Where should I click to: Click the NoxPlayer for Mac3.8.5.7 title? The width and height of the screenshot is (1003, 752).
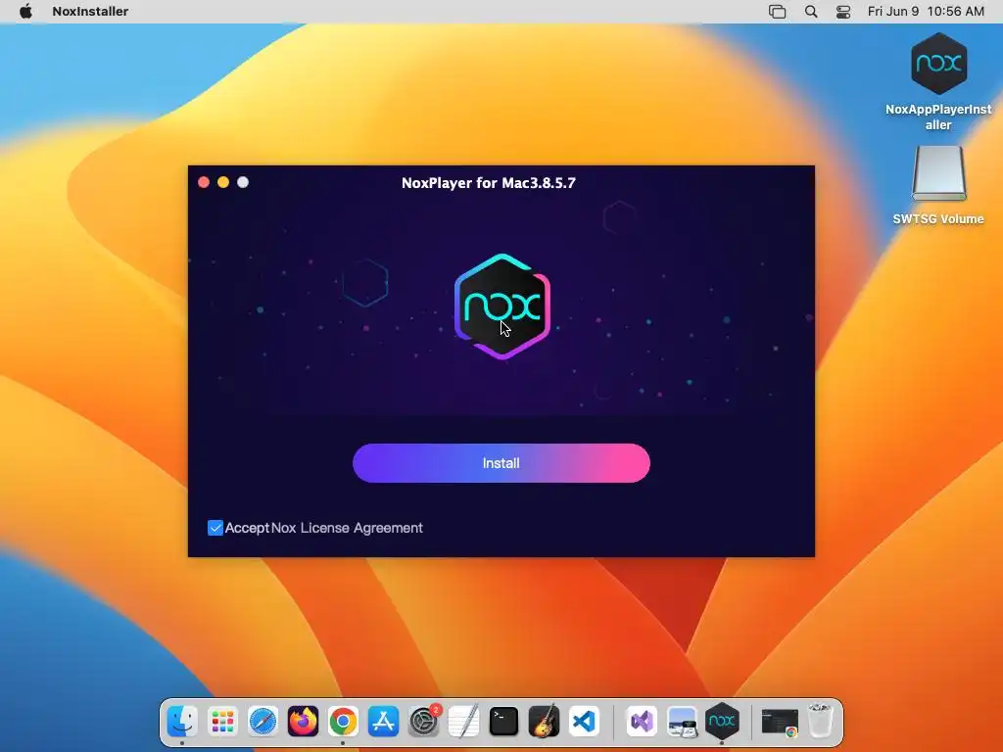489,183
